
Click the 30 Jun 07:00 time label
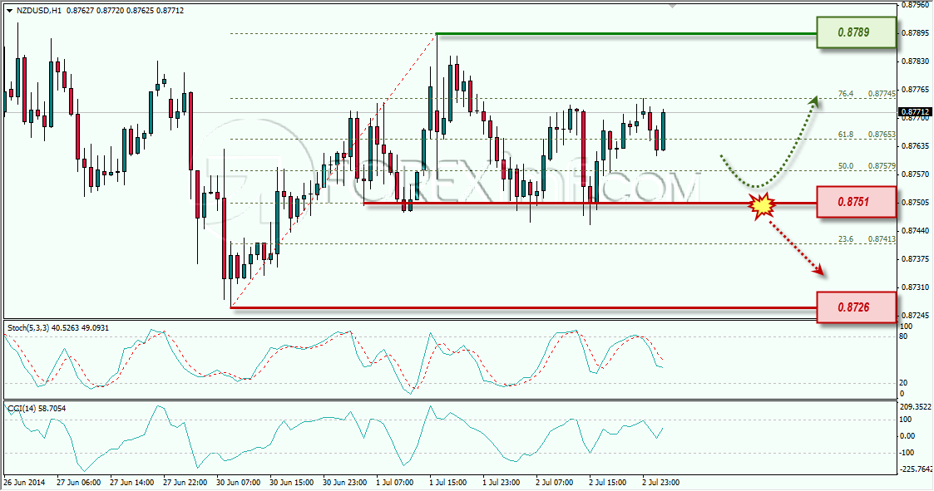[x=238, y=482]
